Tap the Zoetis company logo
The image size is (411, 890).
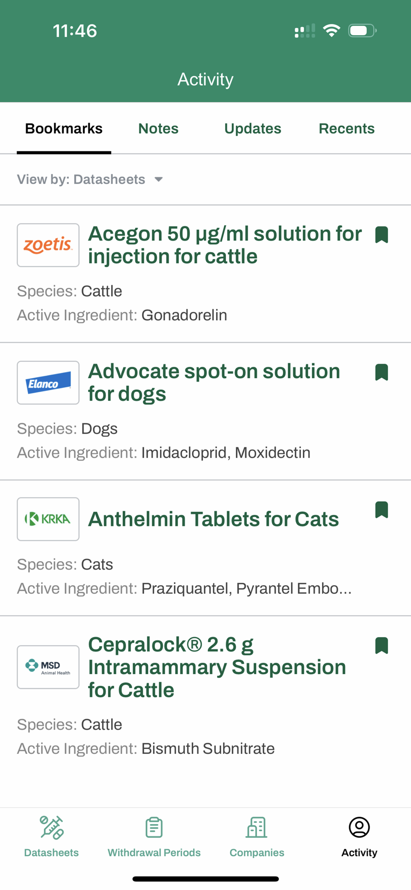point(48,245)
